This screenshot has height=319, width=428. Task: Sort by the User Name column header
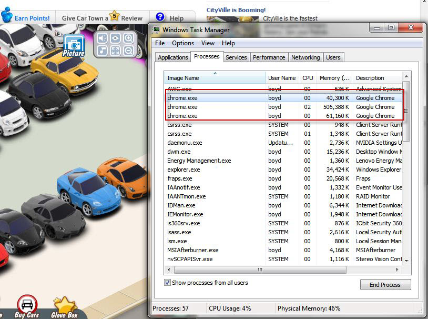282,78
